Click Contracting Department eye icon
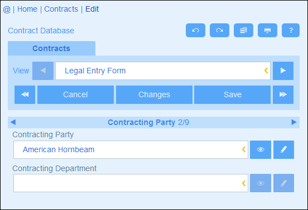Screen dimensions: 308x210 pos(261,183)
